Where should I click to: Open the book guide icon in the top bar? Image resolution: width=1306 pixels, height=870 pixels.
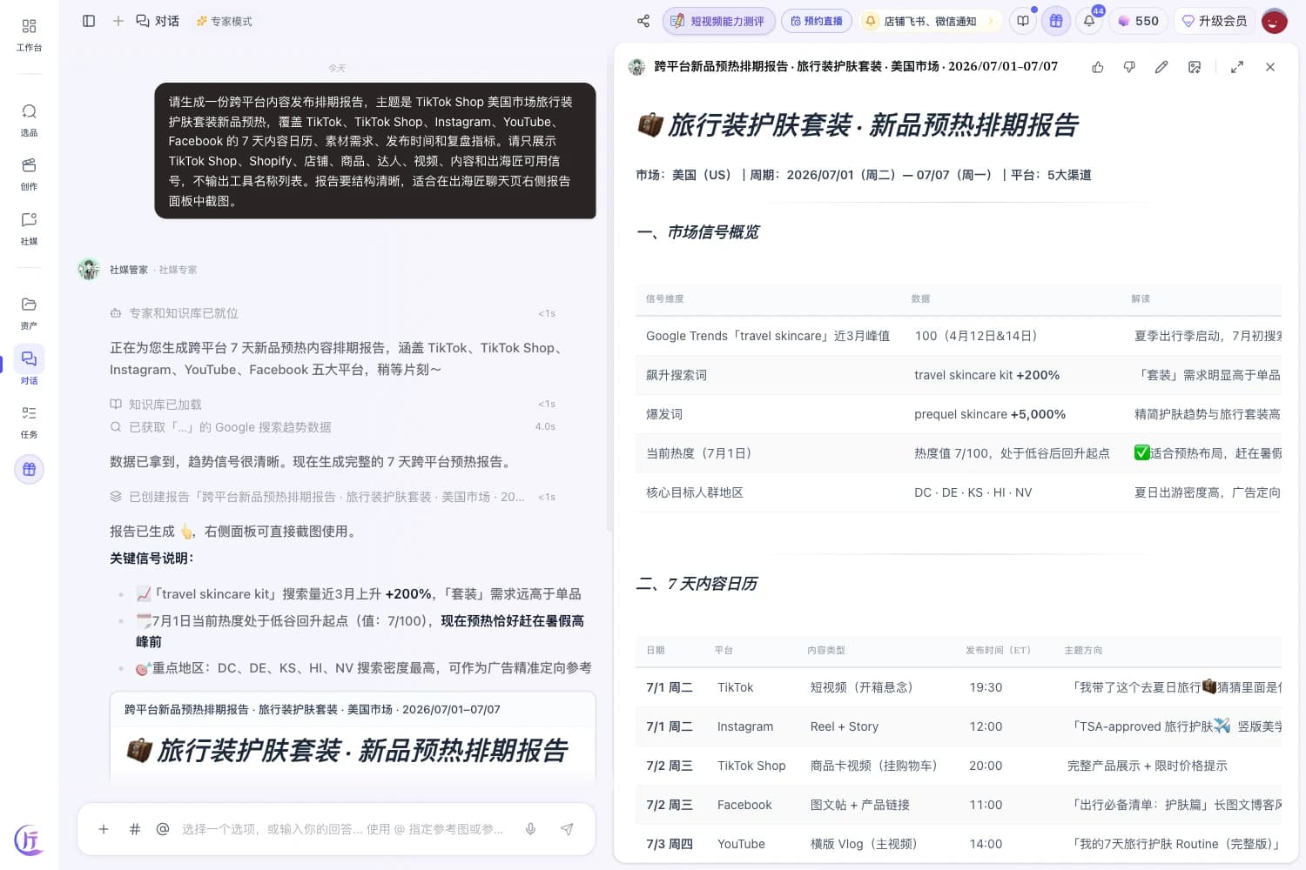[1023, 21]
